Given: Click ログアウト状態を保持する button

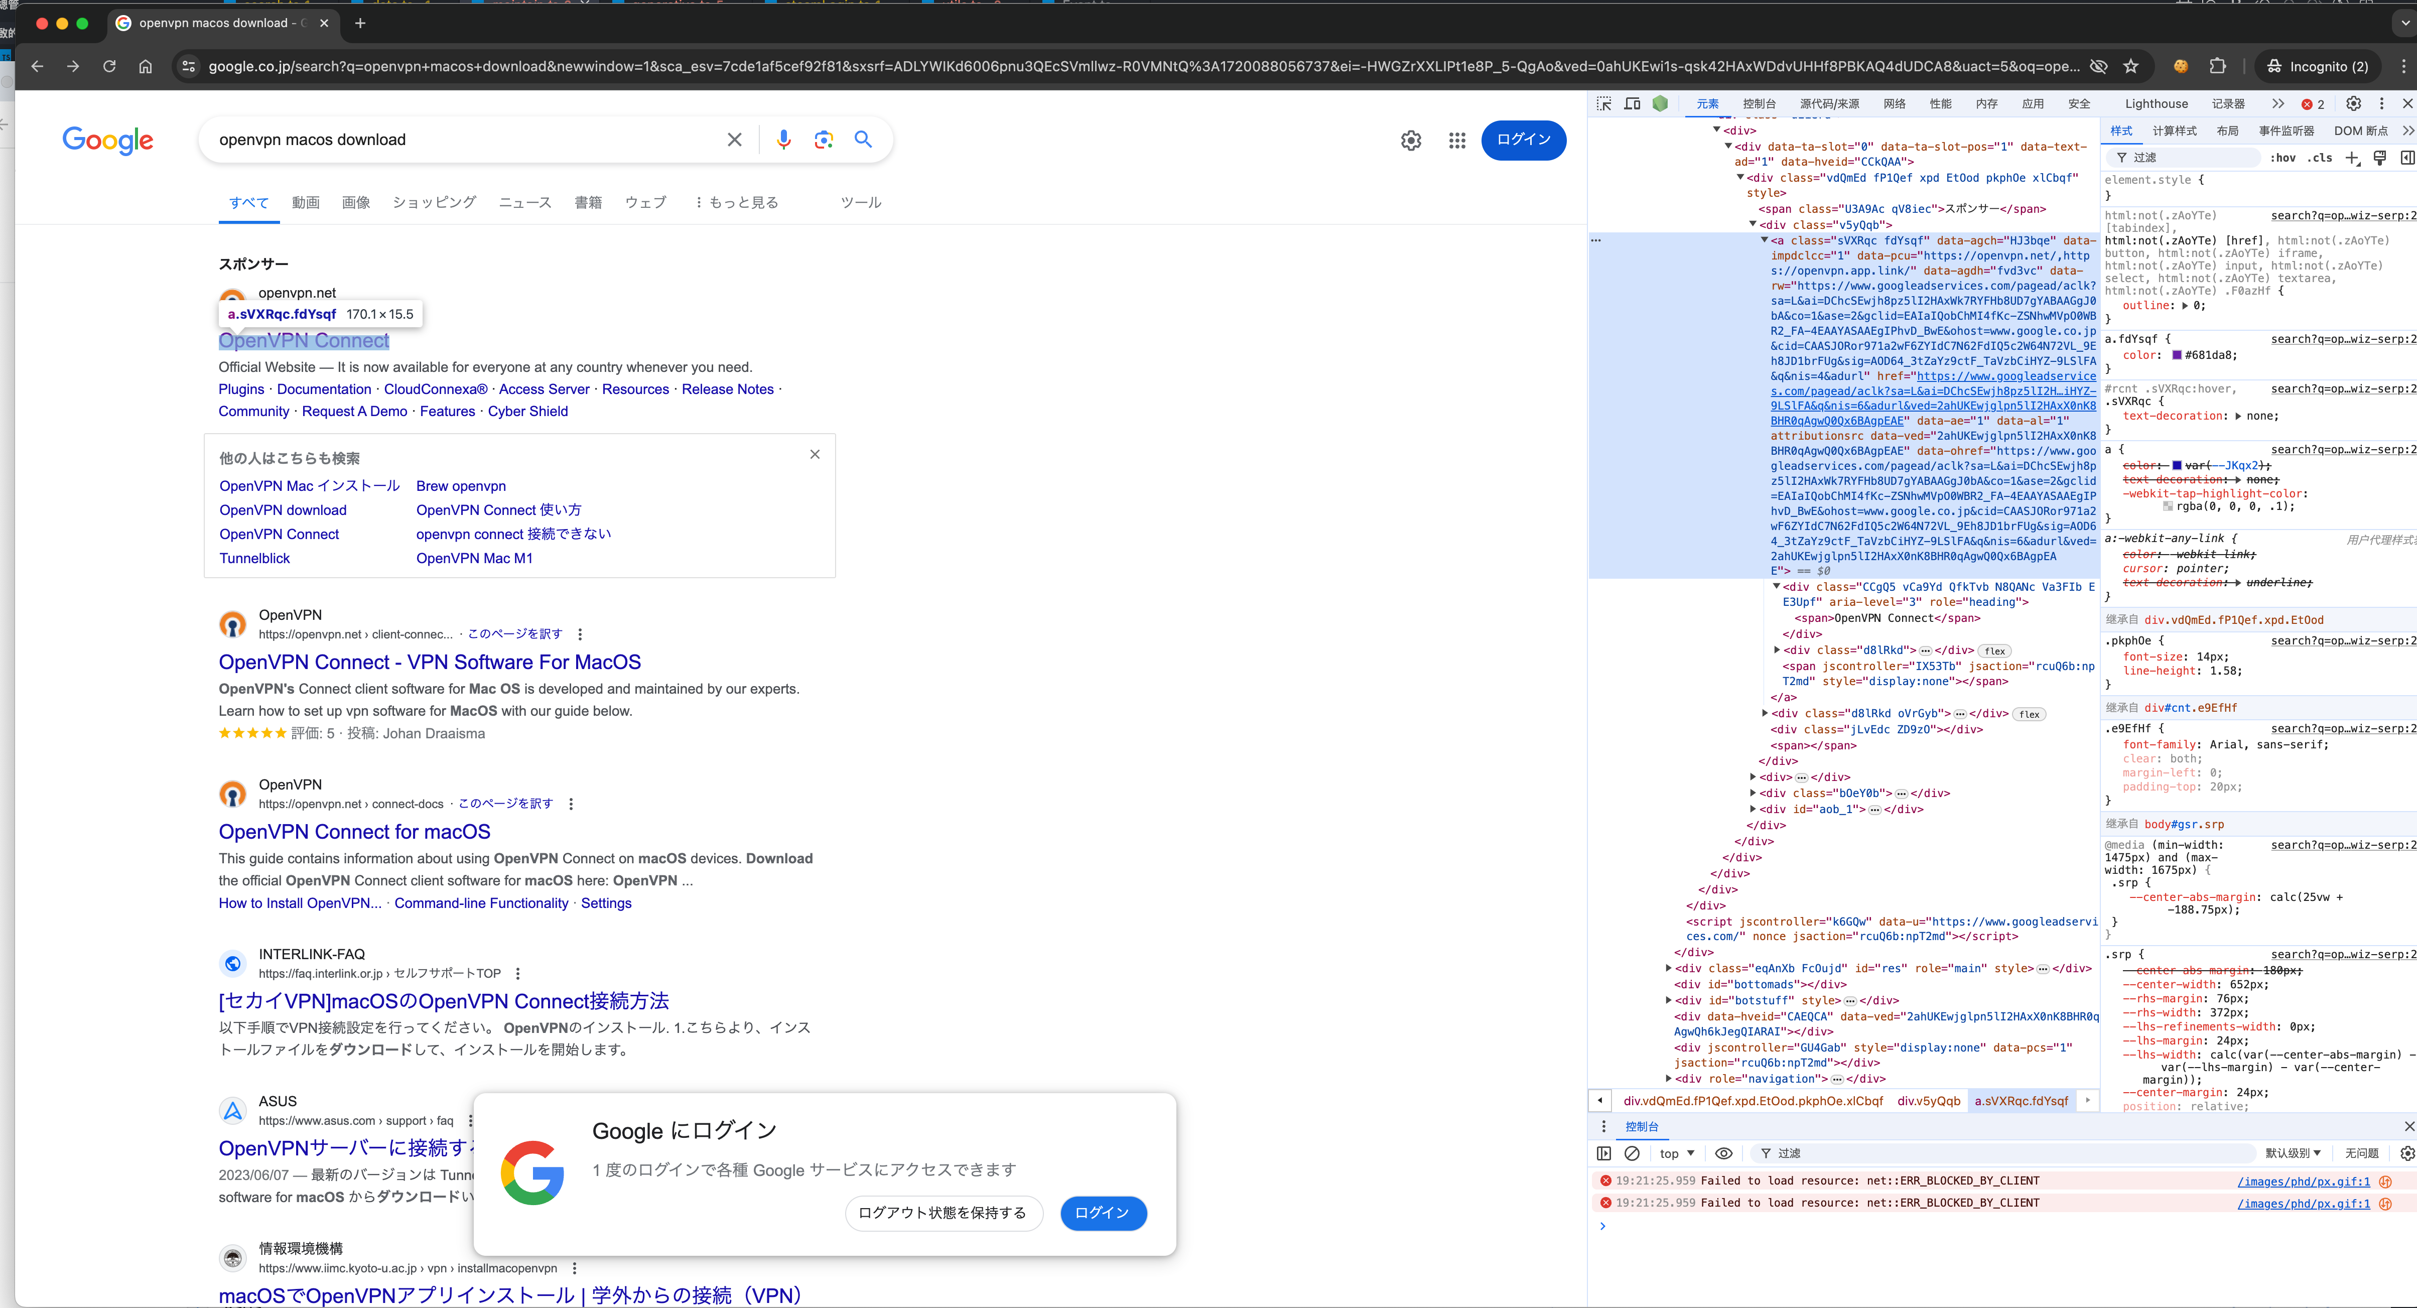Looking at the screenshot, I should 943,1212.
